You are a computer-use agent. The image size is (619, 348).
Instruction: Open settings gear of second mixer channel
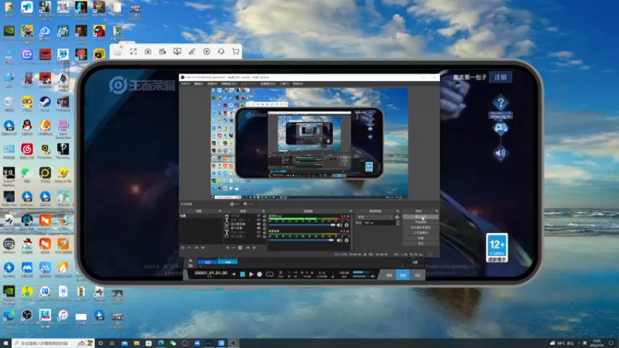coord(347,240)
